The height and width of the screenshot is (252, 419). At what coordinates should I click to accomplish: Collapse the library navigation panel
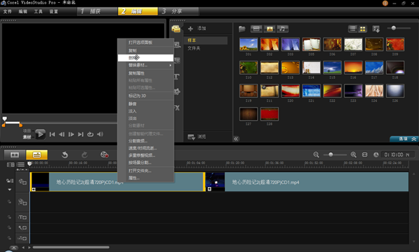click(x=236, y=139)
